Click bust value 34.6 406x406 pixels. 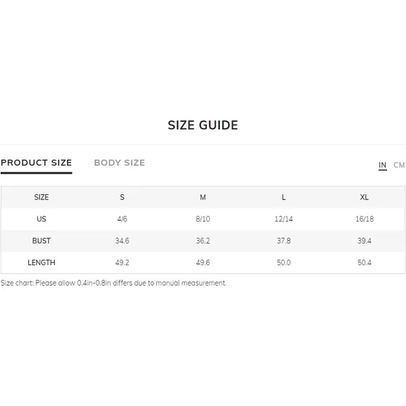click(122, 241)
